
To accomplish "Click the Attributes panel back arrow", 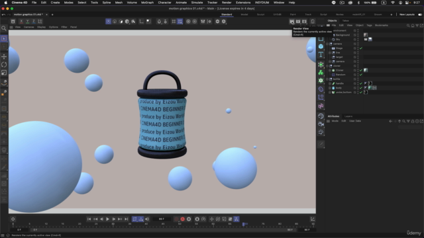I will 390,121.
